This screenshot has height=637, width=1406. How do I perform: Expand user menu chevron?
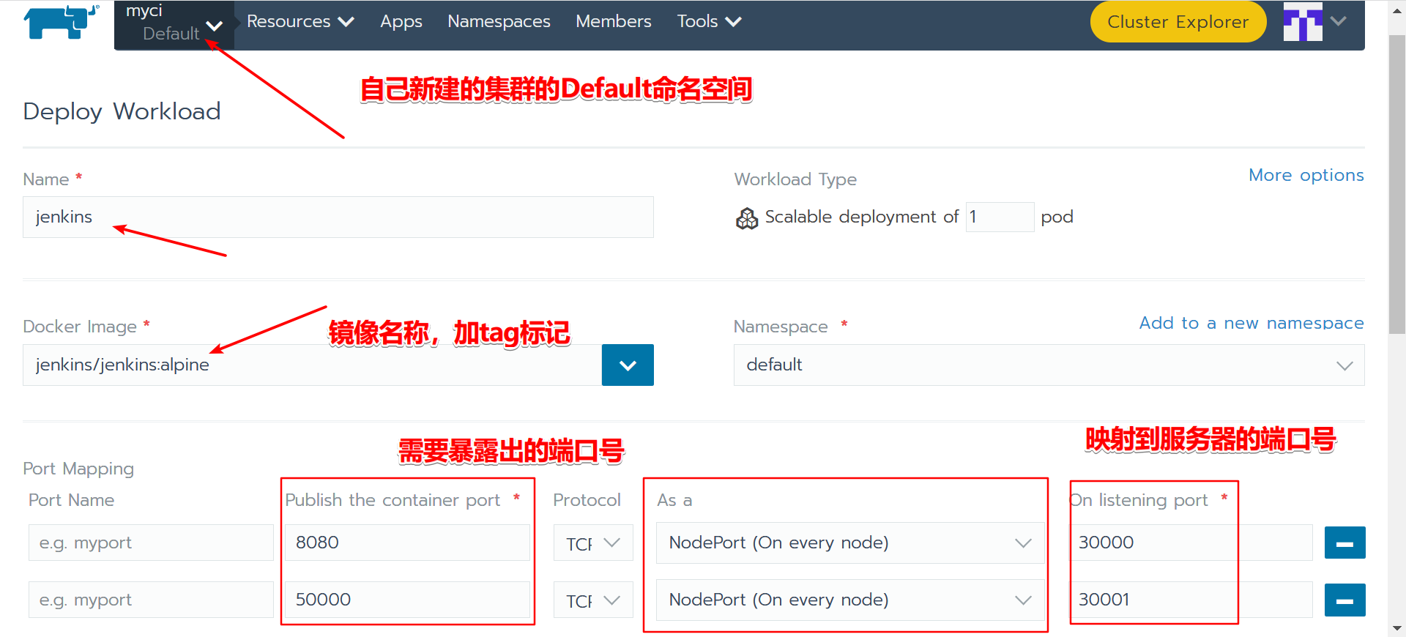pyautogui.click(x=1339, y=21)
